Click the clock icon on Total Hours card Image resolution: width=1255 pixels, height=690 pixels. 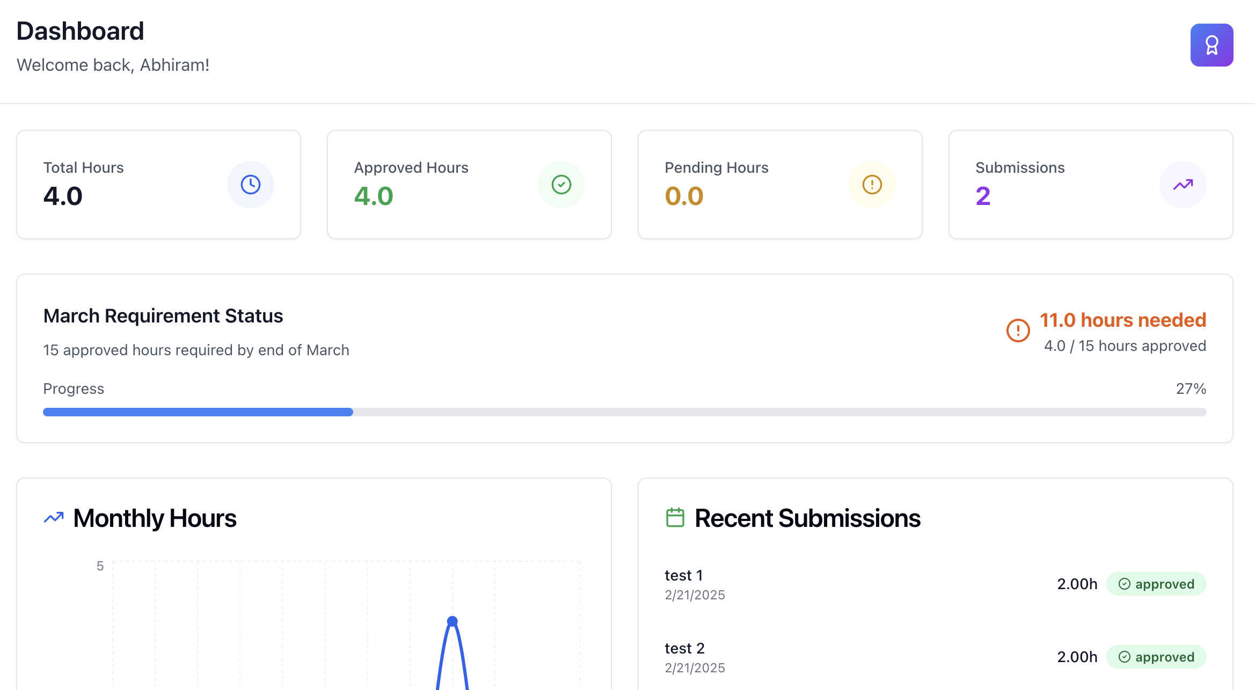tap(250, 184)
